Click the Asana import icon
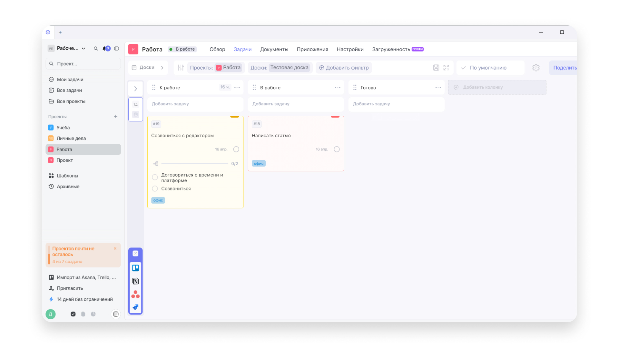 [135, 294]
